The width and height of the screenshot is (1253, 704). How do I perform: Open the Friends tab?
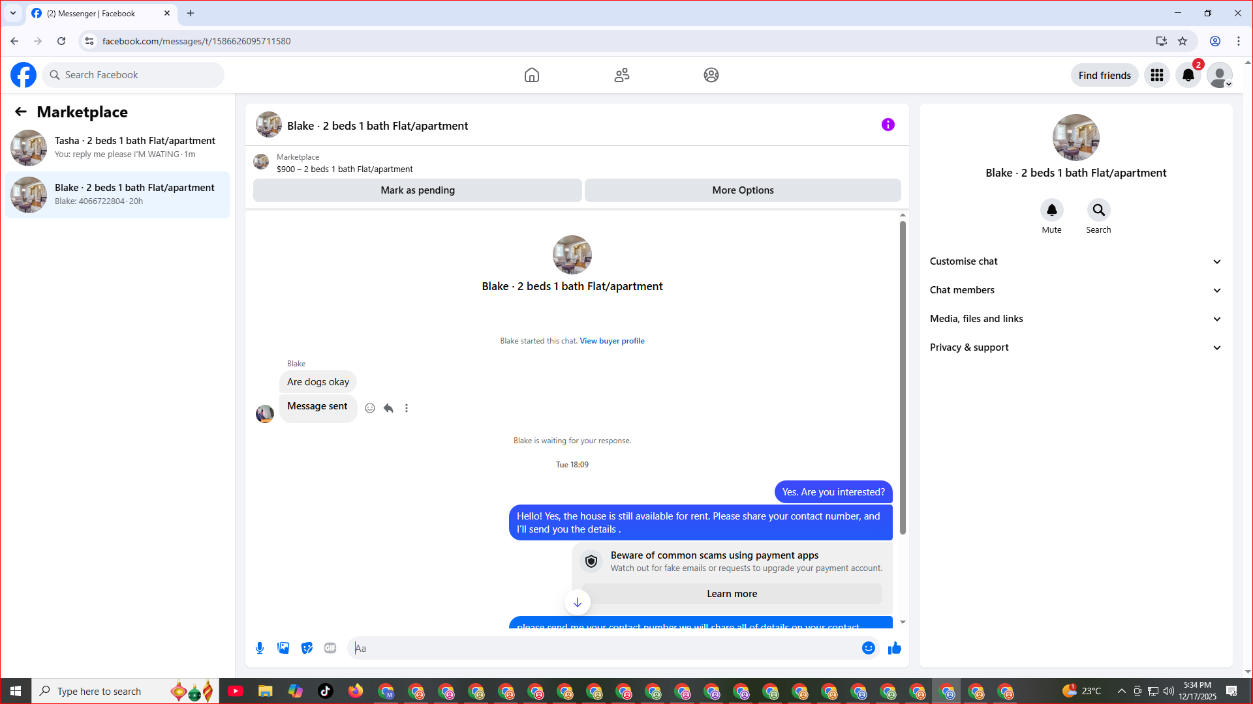tap(621, 75)
